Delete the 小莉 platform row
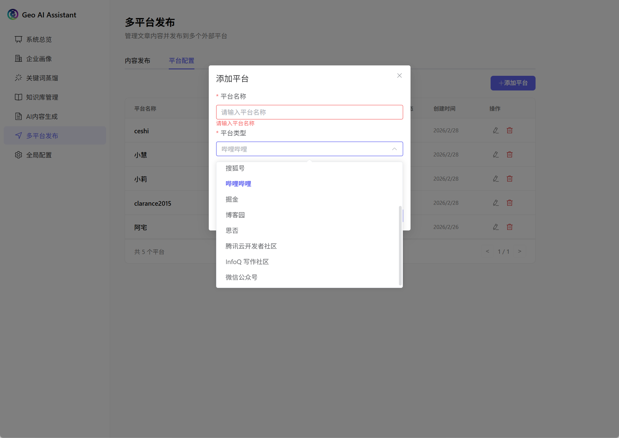The image size is (619, 438). [x=510, y=179]
